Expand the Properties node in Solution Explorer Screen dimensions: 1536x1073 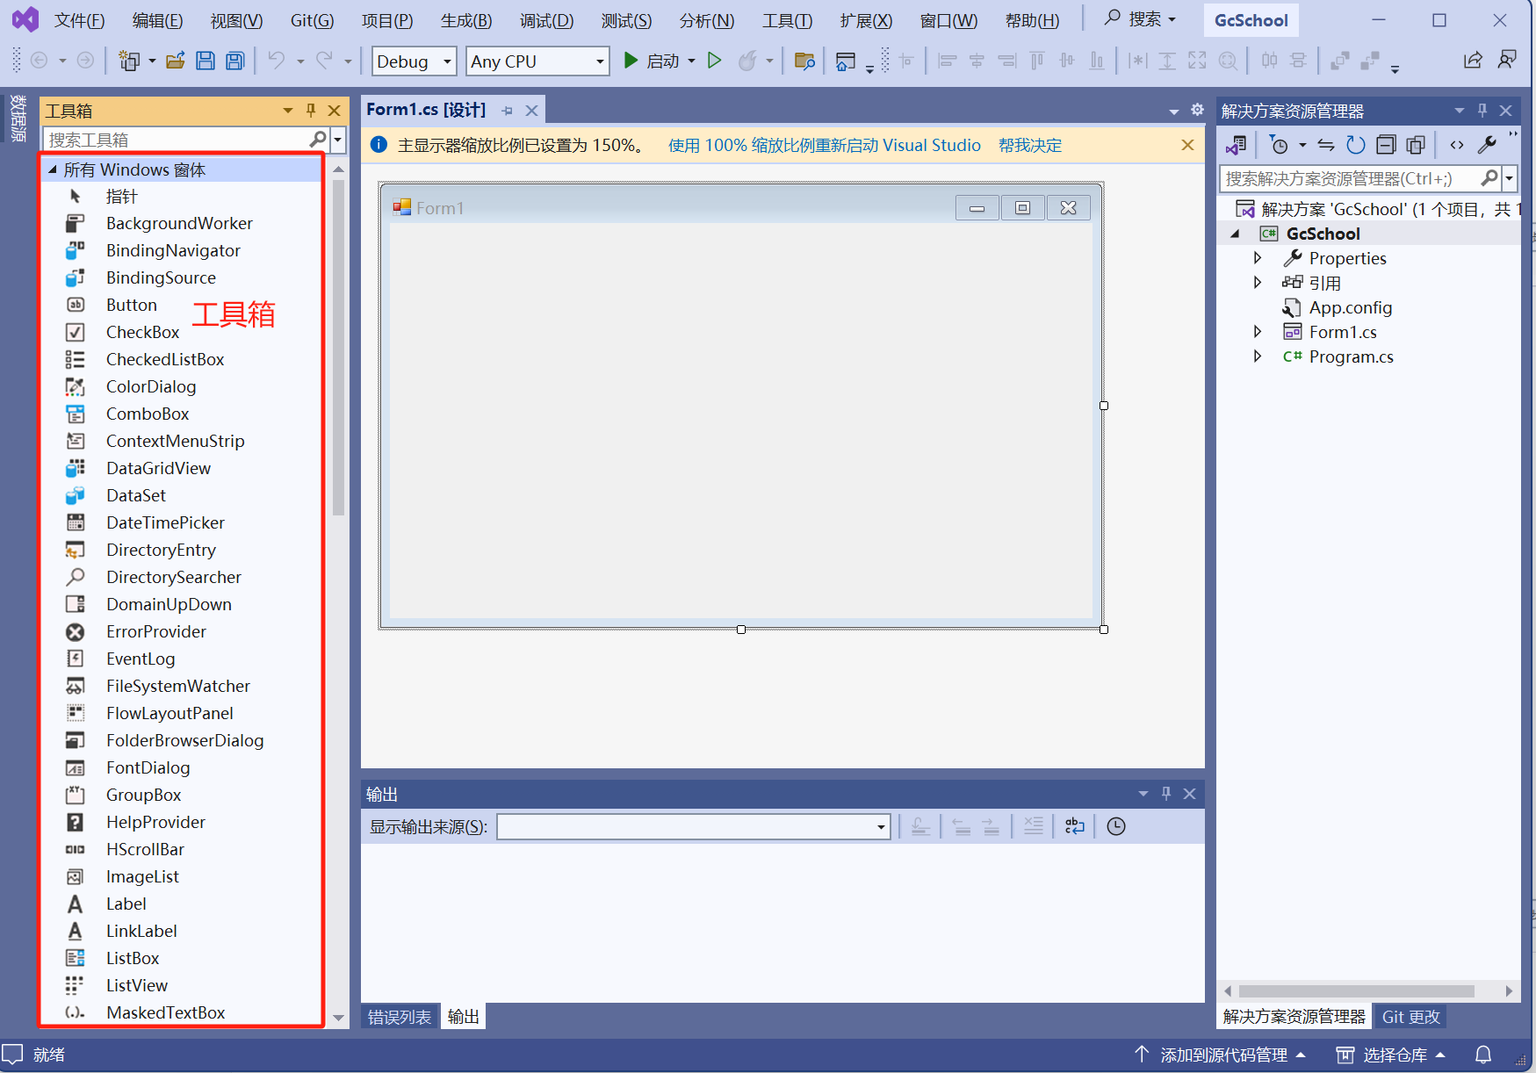click(1258, 258)
